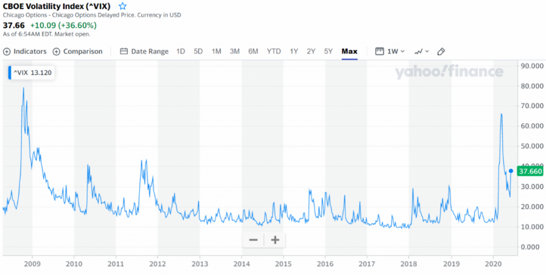Viewport: 546px width, 275px height.
Task: Open the 1W interval dropdown
Action: (x=390, y=52)
